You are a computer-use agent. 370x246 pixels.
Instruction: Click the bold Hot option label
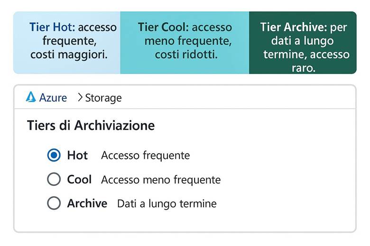(x=77, y=155)
